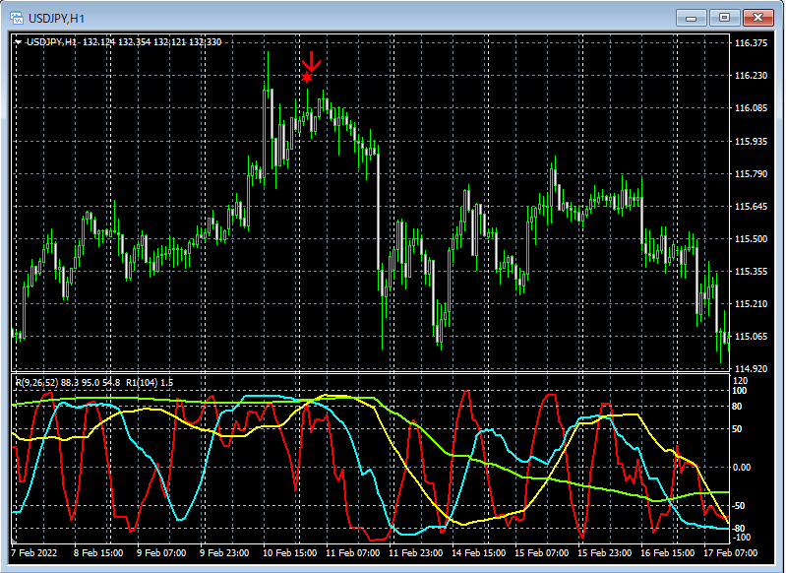786x573 pixels.
Task: Click the 11 Feb 23:00 time axis label
Action: [415, 553]
